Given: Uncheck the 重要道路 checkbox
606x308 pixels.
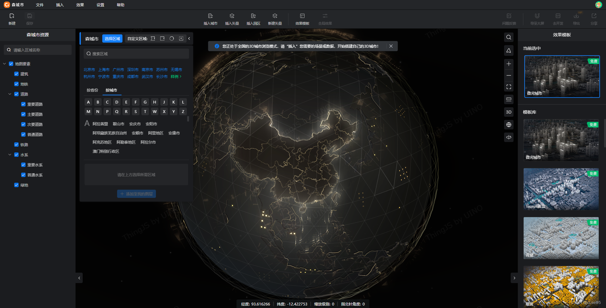Looking at the screenshot, I should click(23, 104).
